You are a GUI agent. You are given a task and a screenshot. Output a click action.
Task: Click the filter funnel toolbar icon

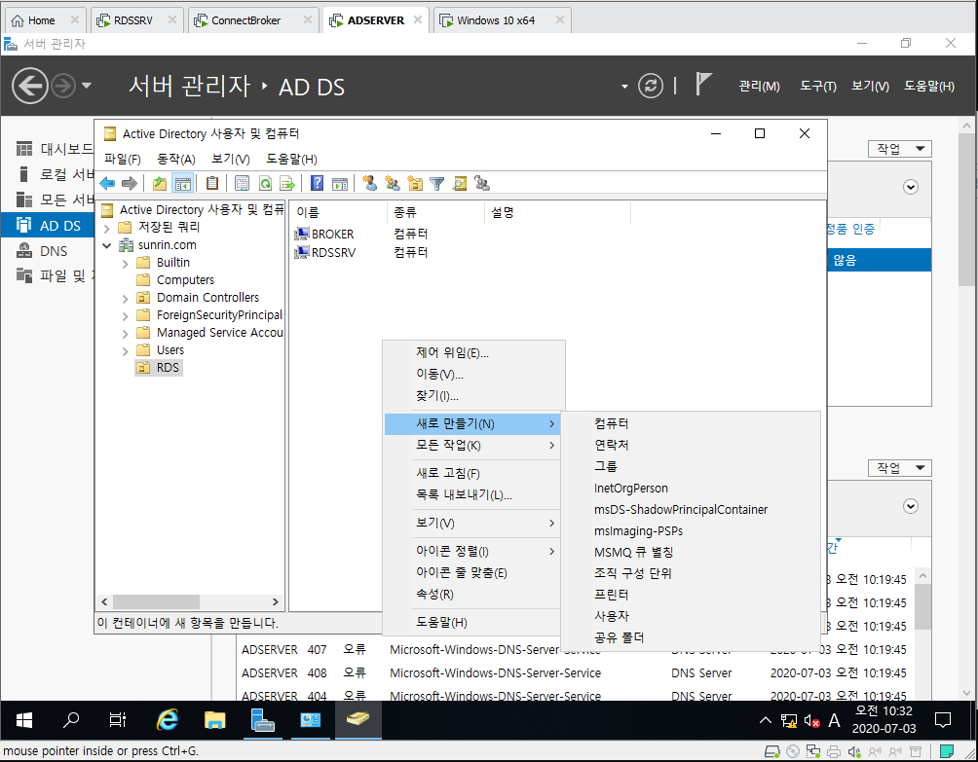[x=437, y=183]
